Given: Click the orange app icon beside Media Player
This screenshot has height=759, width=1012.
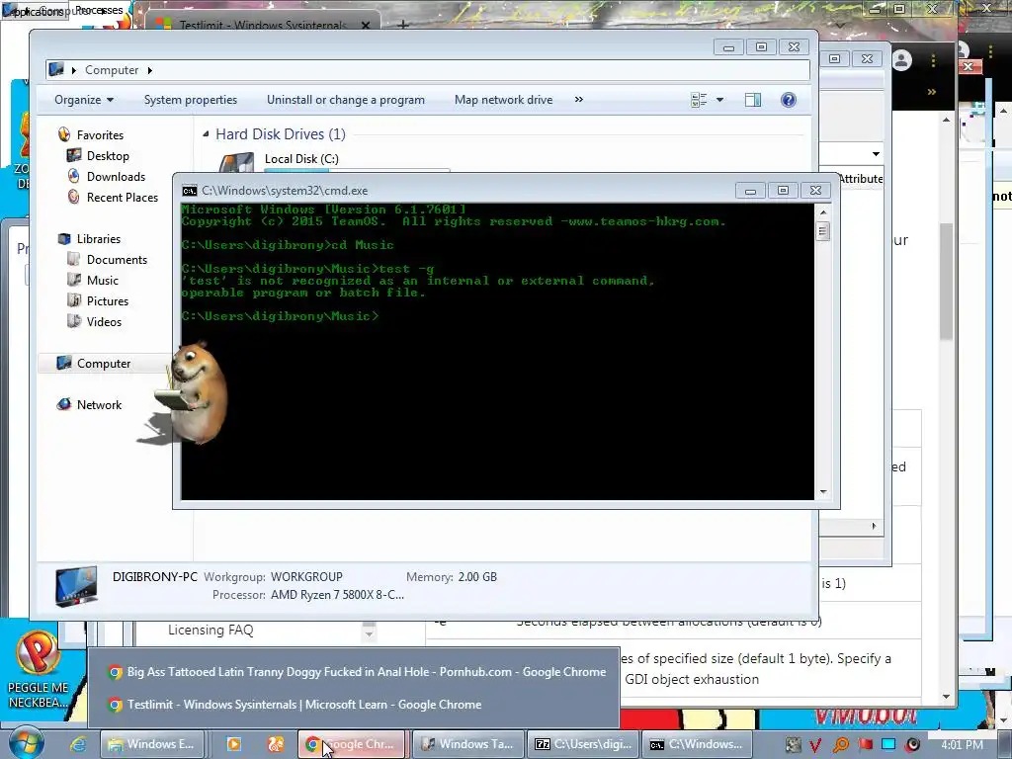Looking at the screenshot, I should [276, 744].
